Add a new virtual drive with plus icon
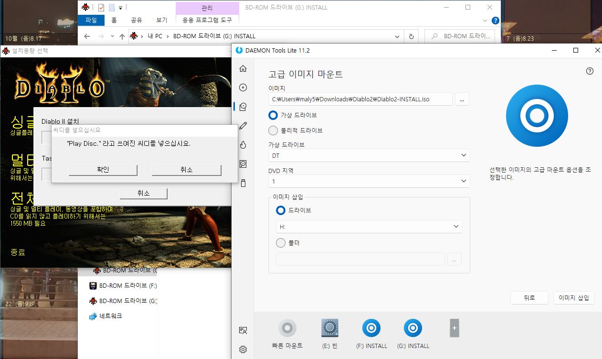This screenshot has width=602, height=359. click(454, 328)
